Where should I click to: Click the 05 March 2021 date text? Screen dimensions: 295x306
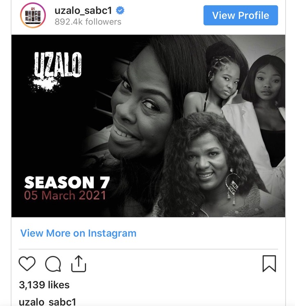tap(65, 195)
